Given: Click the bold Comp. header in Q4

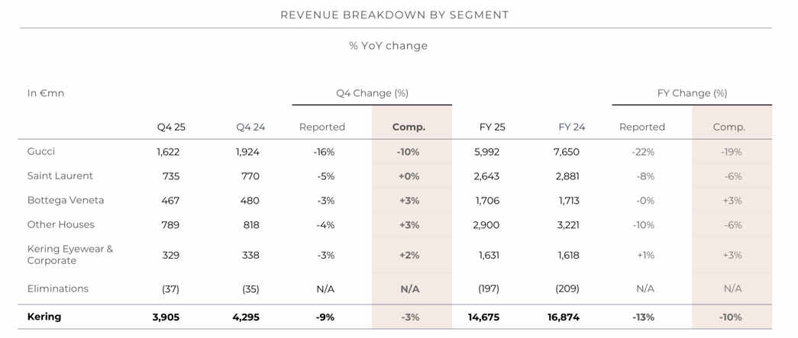Looking at the screenshot, I should tap(409, 127).
